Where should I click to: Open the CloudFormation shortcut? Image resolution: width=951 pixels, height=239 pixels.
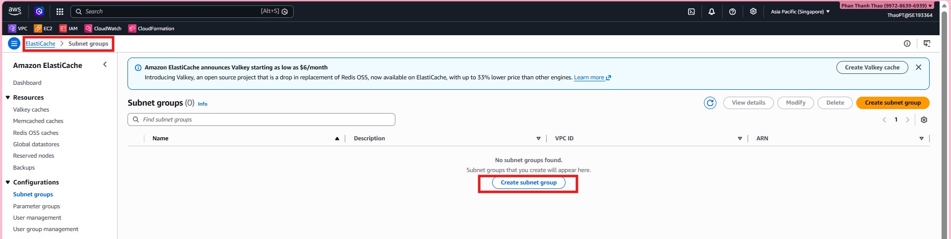click(151, 28)
